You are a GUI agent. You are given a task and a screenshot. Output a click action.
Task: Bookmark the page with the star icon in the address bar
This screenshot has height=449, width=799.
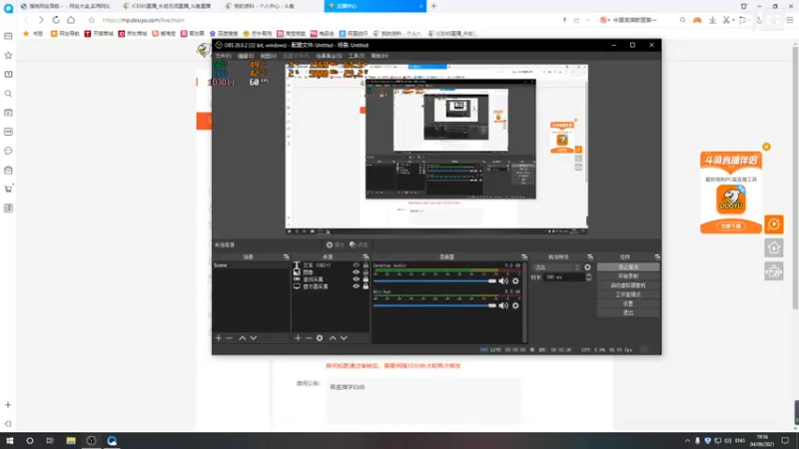pos(91,20)
